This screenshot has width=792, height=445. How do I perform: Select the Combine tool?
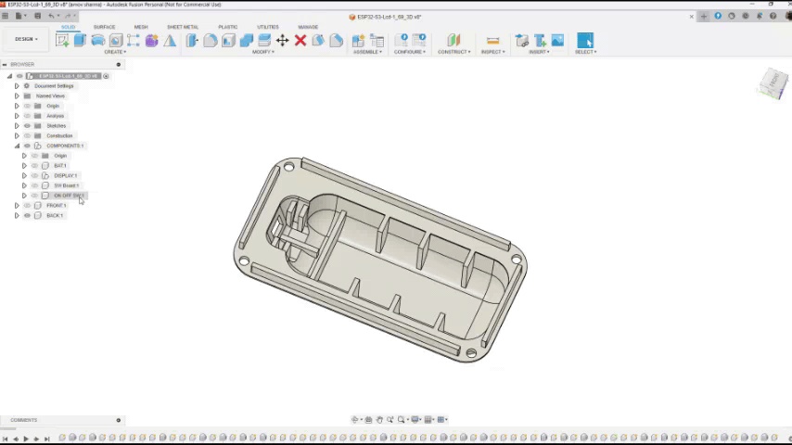coord(247,41)
